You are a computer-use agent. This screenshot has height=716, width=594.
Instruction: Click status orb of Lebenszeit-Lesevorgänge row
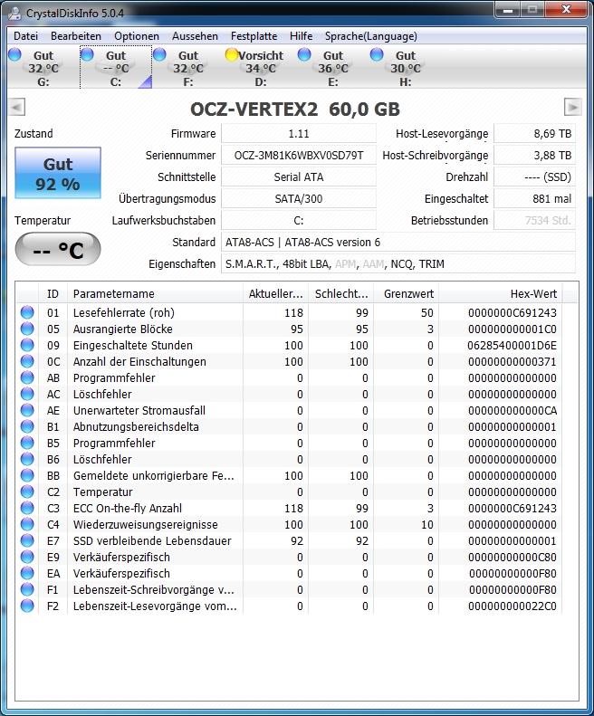tap(27, 606)
